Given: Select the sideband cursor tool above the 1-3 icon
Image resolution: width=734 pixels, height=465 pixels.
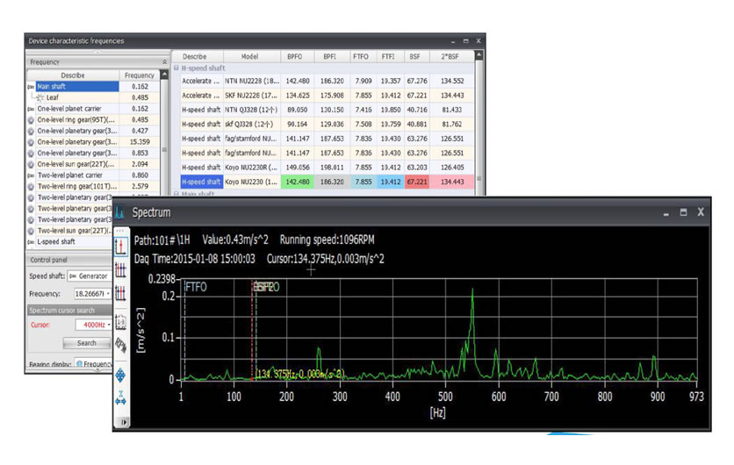Looking at the screenshot, I should pos(121,293).
